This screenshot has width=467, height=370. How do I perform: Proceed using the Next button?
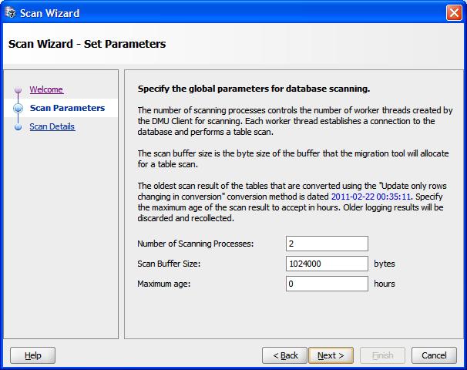pos(331,355)
